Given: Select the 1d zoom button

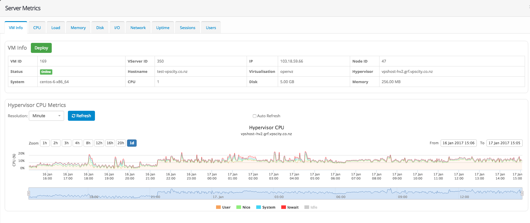Looking at the screenshot, I should pyautogui.click(x=132, y=143).
